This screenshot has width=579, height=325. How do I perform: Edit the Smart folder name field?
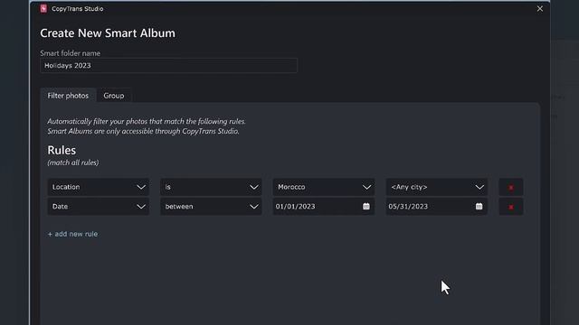169,66
